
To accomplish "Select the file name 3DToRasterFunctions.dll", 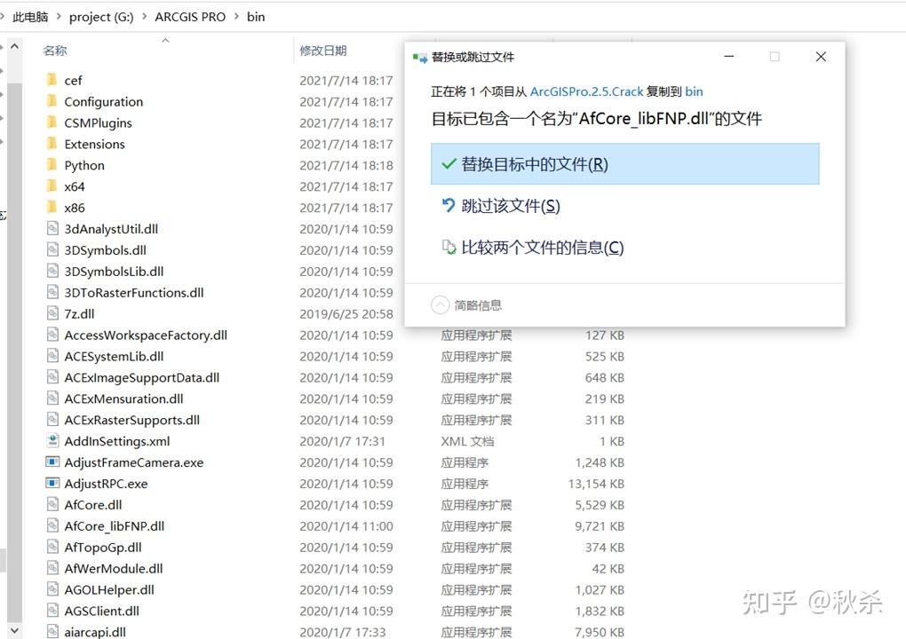I will pyautogui.click(x=134, y=293).
